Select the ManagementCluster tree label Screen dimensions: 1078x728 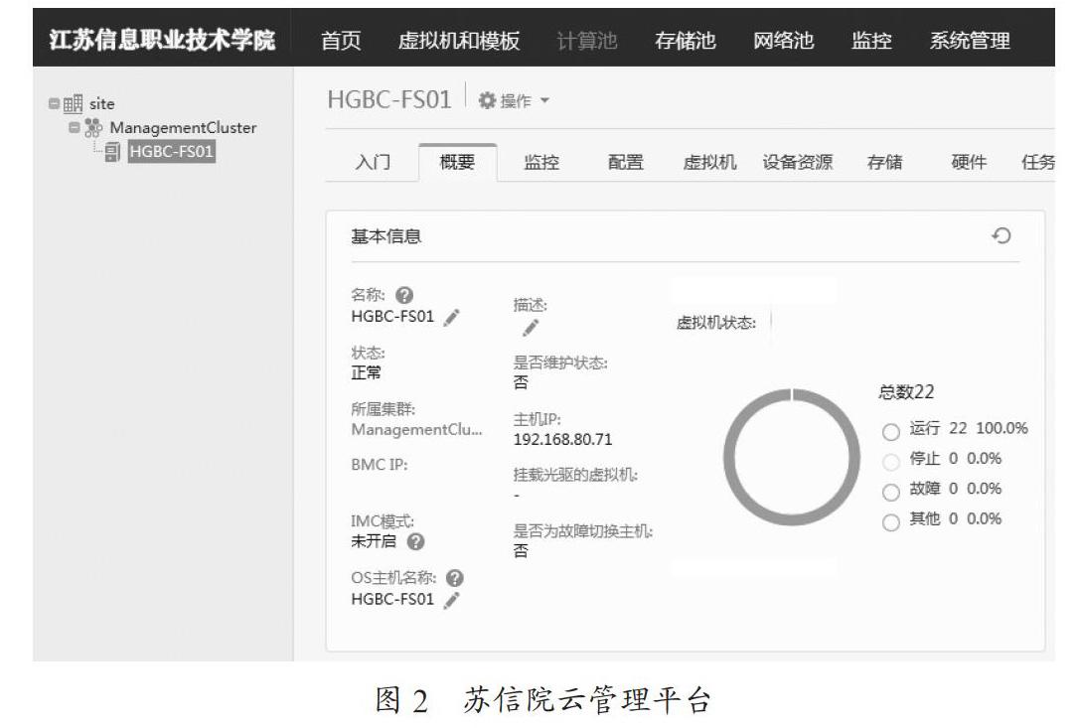coord(183,128)
